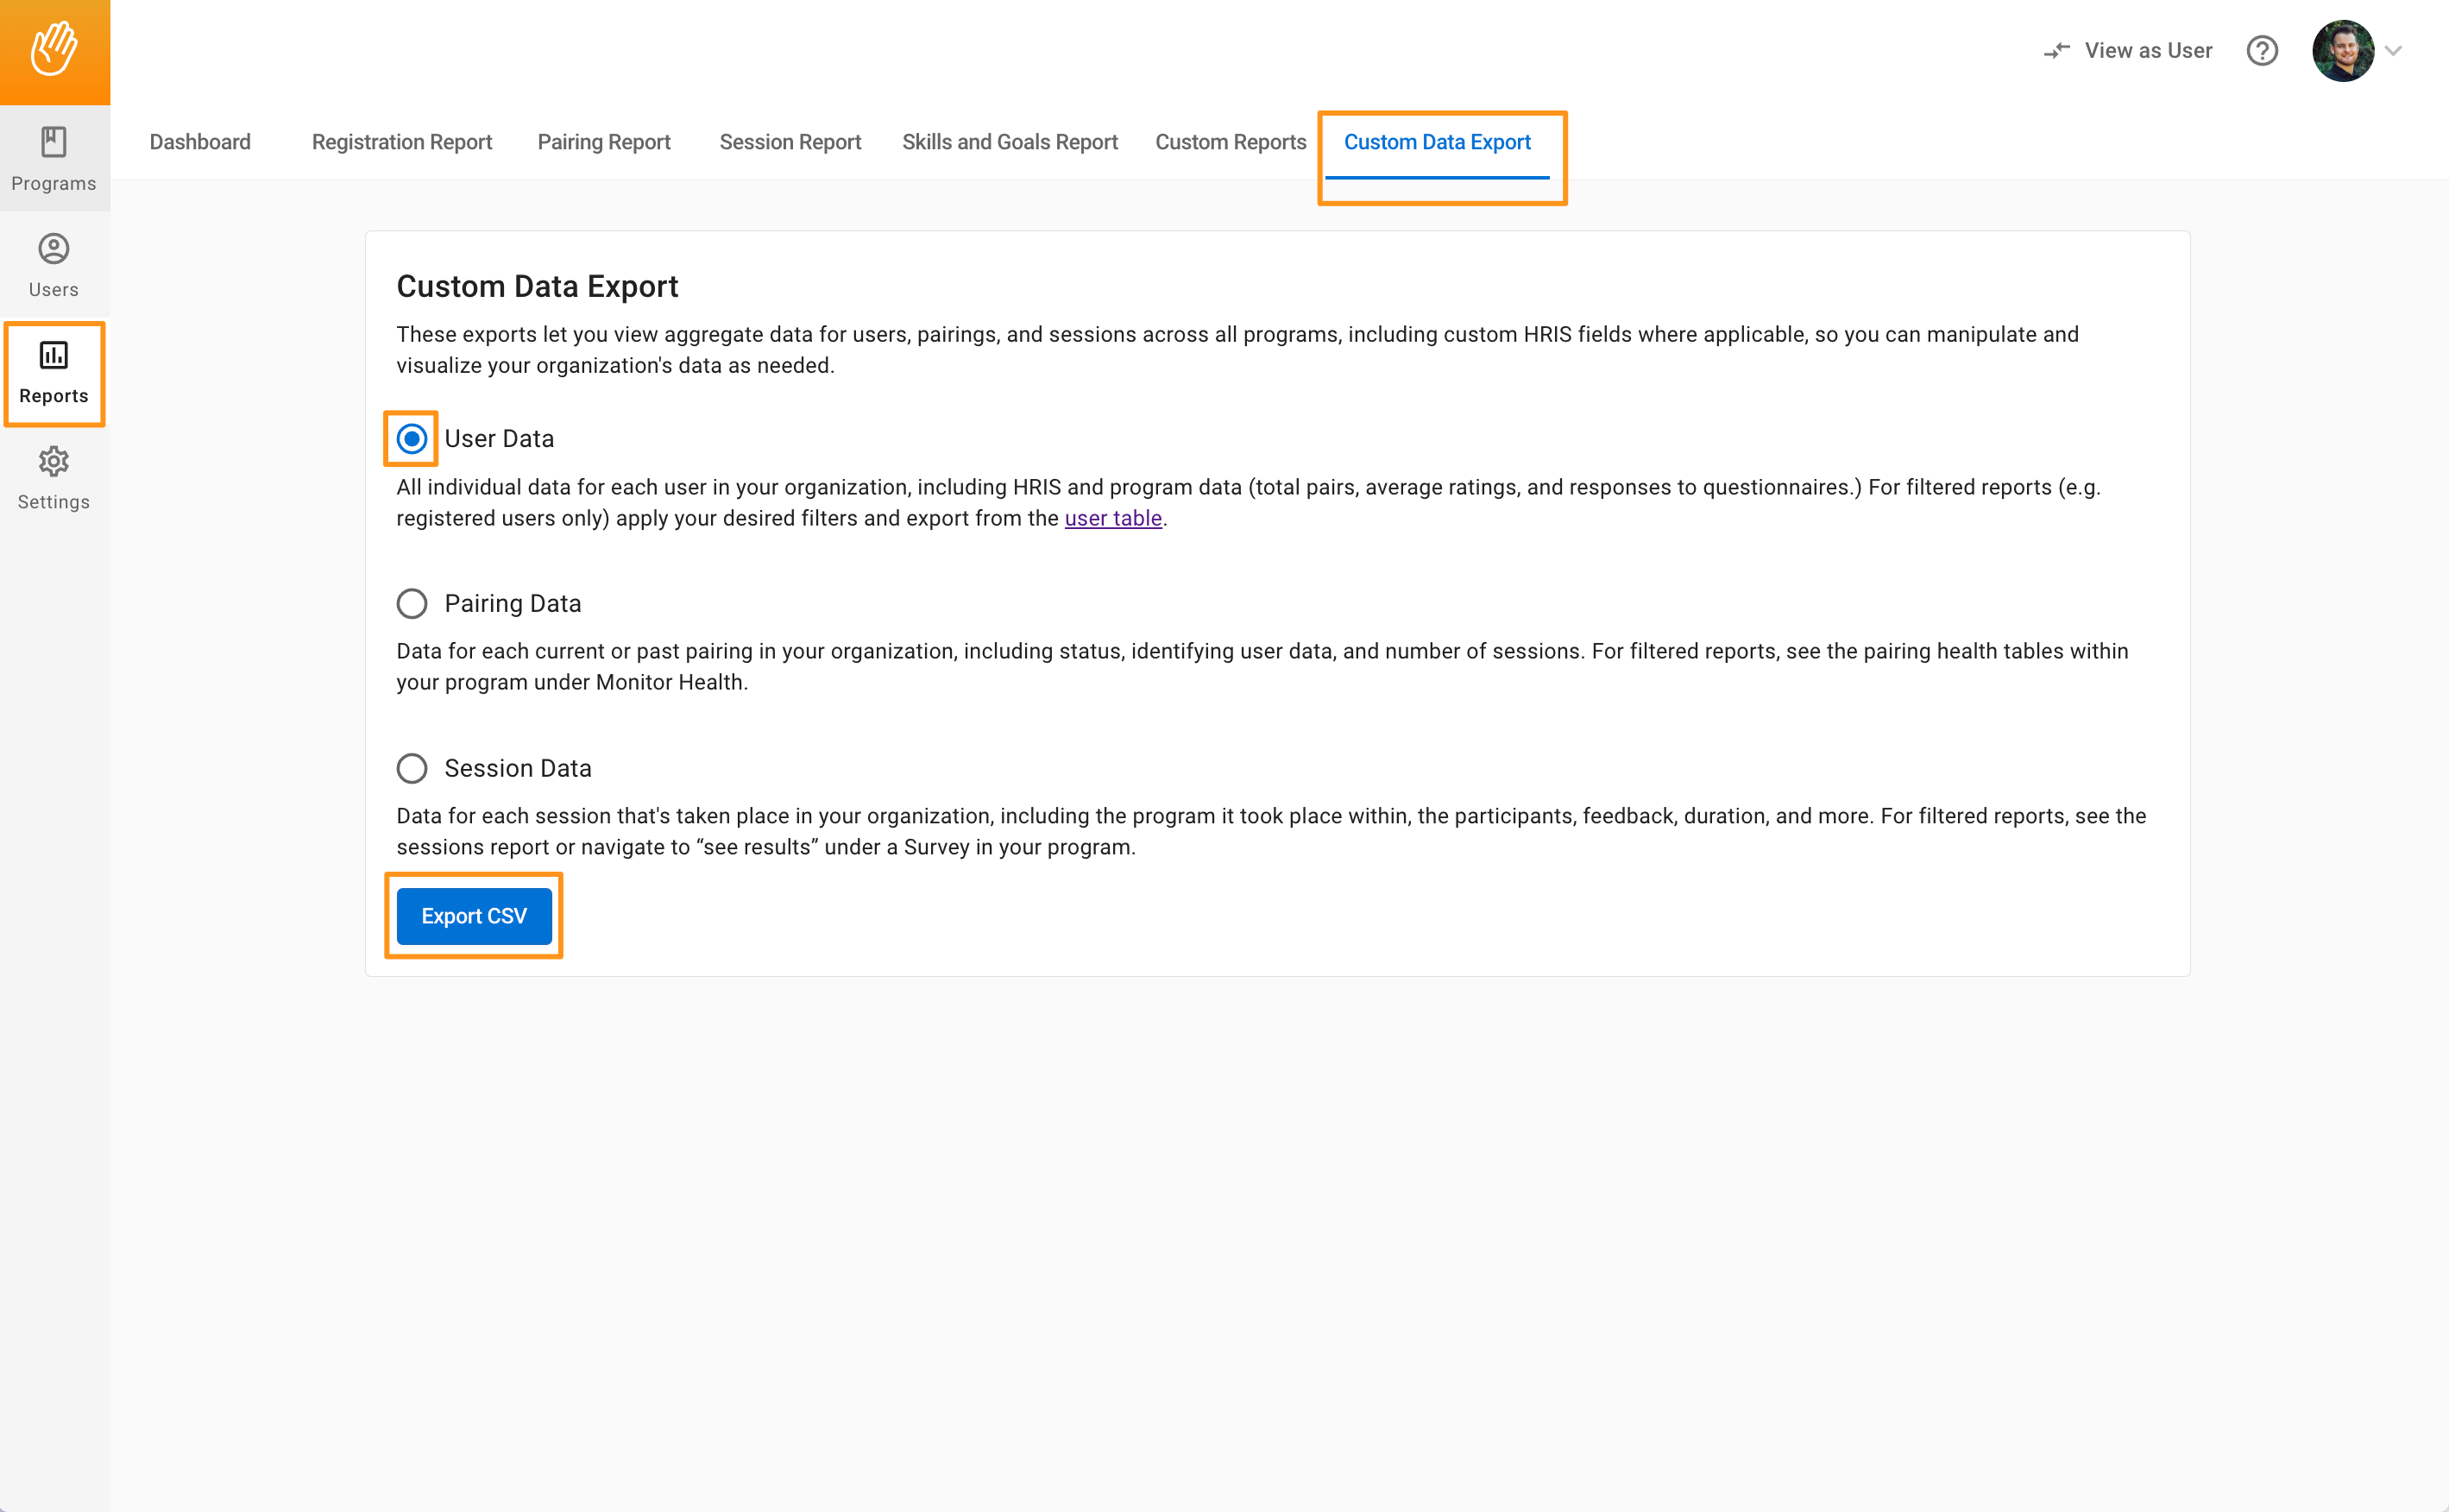Click the orange hand logo icon
Screen dimensions: 2449x1512
(x=54, y=50)
